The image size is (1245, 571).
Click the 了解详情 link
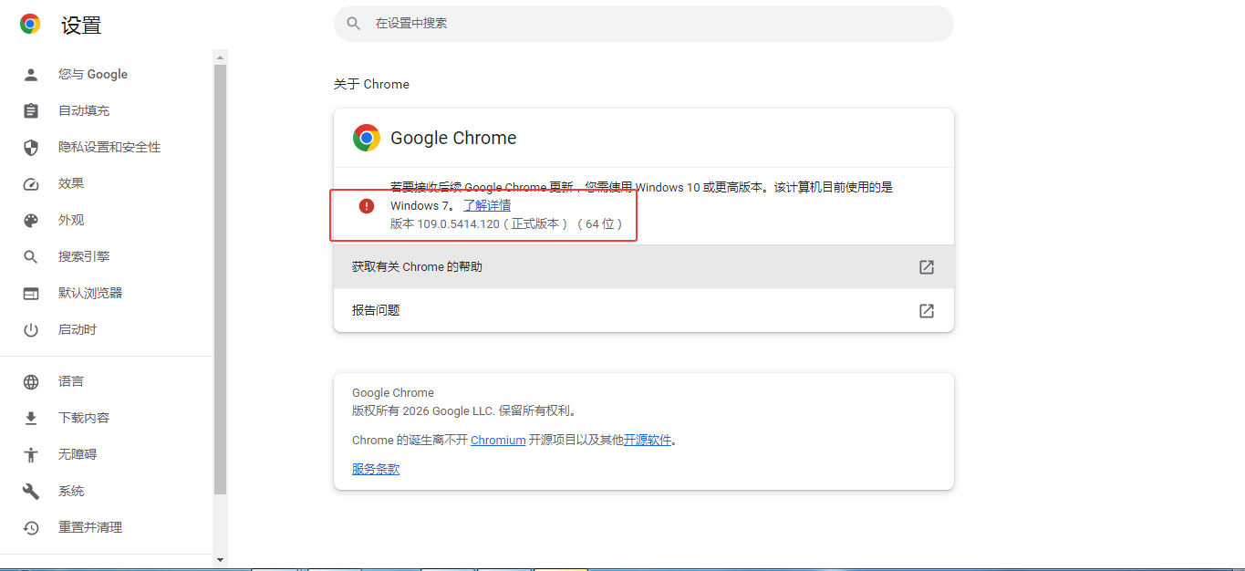click(487, 206)
